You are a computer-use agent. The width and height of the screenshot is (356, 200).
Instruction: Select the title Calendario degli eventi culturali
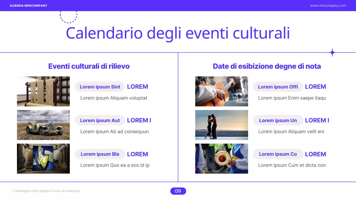coord(178,33)
